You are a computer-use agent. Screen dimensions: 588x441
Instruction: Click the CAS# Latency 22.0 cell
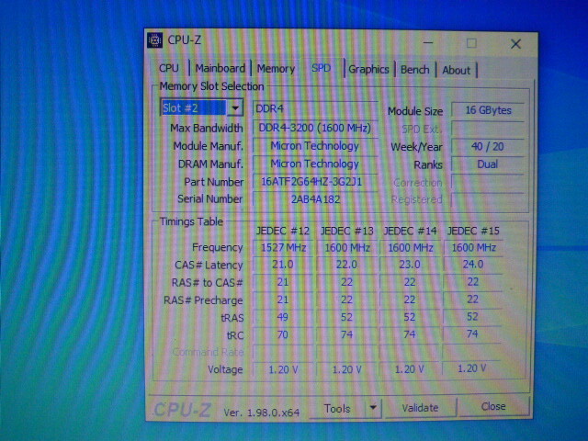click(347, 265)
